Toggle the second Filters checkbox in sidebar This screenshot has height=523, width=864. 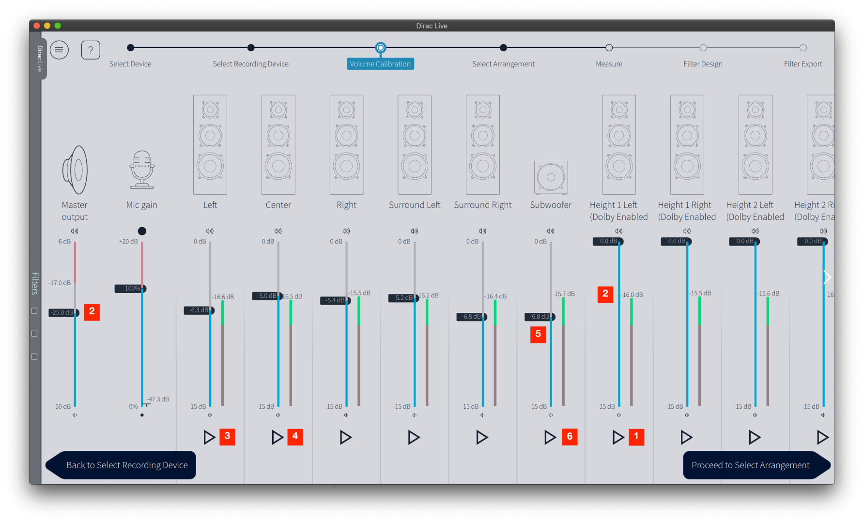coord(34,334)
